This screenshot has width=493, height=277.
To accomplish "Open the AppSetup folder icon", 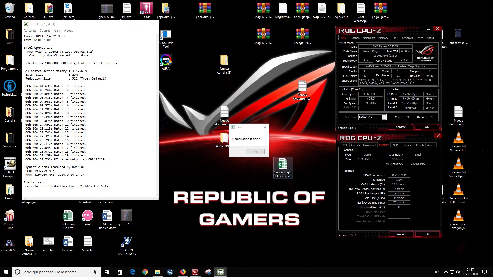I will [341, 11].
